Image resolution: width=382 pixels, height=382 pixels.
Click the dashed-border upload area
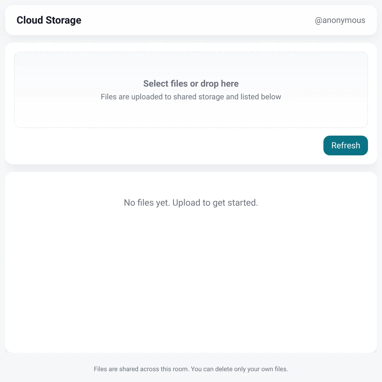click(191, 90)
